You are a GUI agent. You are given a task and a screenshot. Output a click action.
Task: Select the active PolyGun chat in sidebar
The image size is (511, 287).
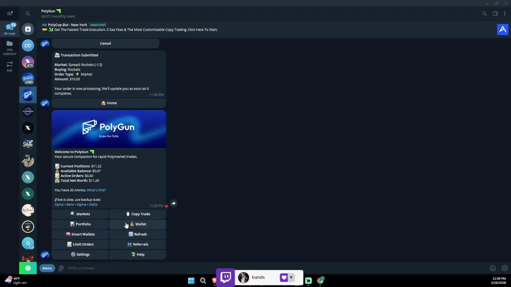click(x=28, y=95)
